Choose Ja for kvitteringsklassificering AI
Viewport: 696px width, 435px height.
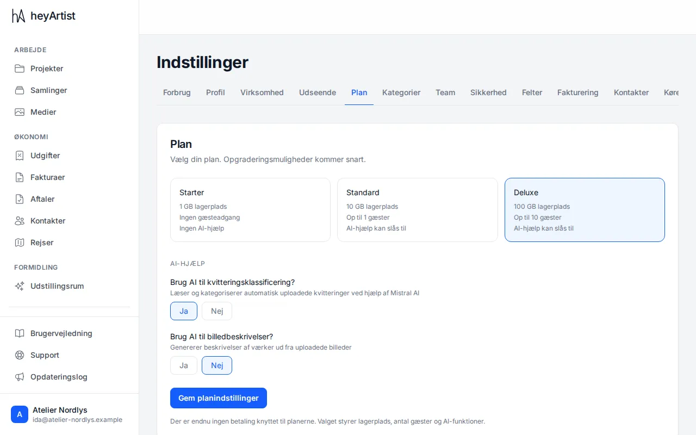pyautogui.click(x=184, y=311)
